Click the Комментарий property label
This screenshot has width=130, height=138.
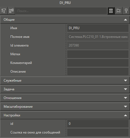coord(21,63)
